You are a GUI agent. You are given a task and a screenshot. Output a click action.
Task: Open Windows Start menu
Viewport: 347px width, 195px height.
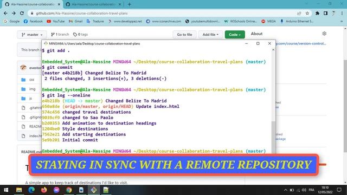[6, 190]
